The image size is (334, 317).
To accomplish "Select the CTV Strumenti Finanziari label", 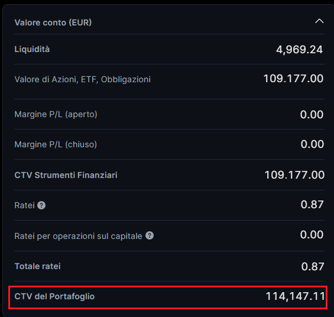I will pyautogui.click(x=66, y=175).
